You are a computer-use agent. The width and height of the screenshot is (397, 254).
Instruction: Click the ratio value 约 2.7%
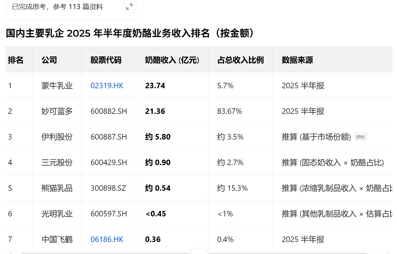(x=230, y=163)
